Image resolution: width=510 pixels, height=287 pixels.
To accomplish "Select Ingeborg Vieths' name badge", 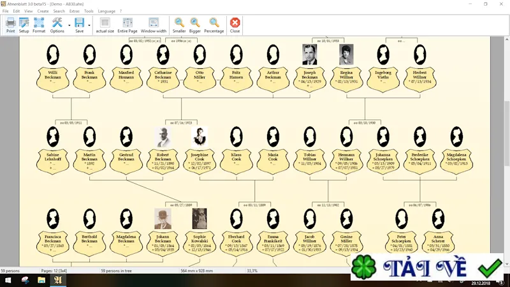I will coord(383,79).
